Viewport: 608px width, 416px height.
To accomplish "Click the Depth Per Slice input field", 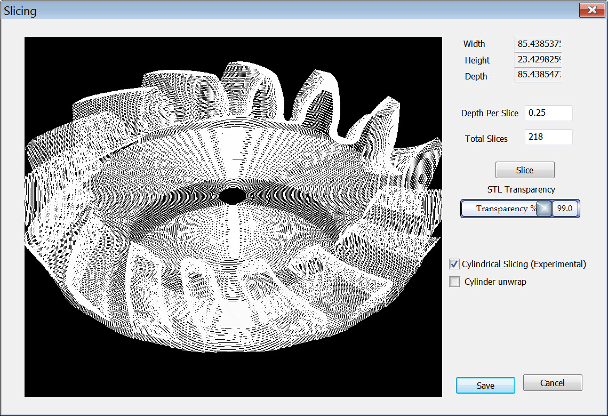I will coord(548,113).
